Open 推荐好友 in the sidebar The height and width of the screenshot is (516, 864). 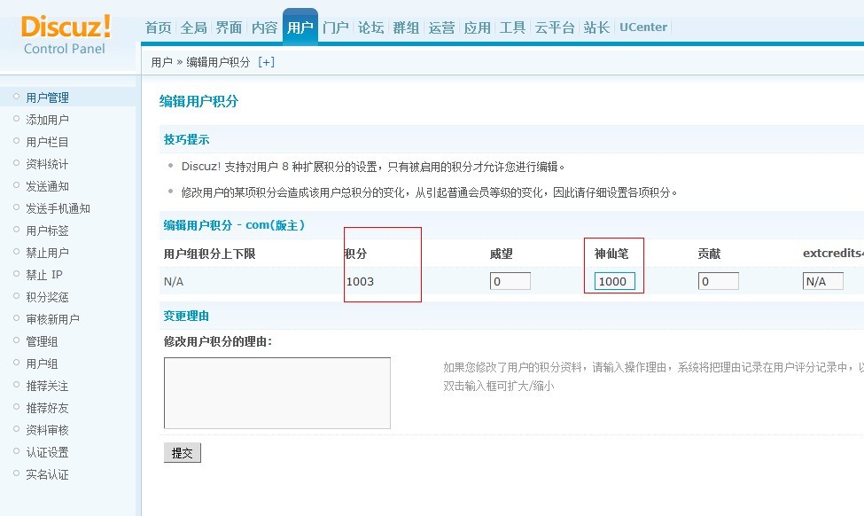(x=47, y=408)
